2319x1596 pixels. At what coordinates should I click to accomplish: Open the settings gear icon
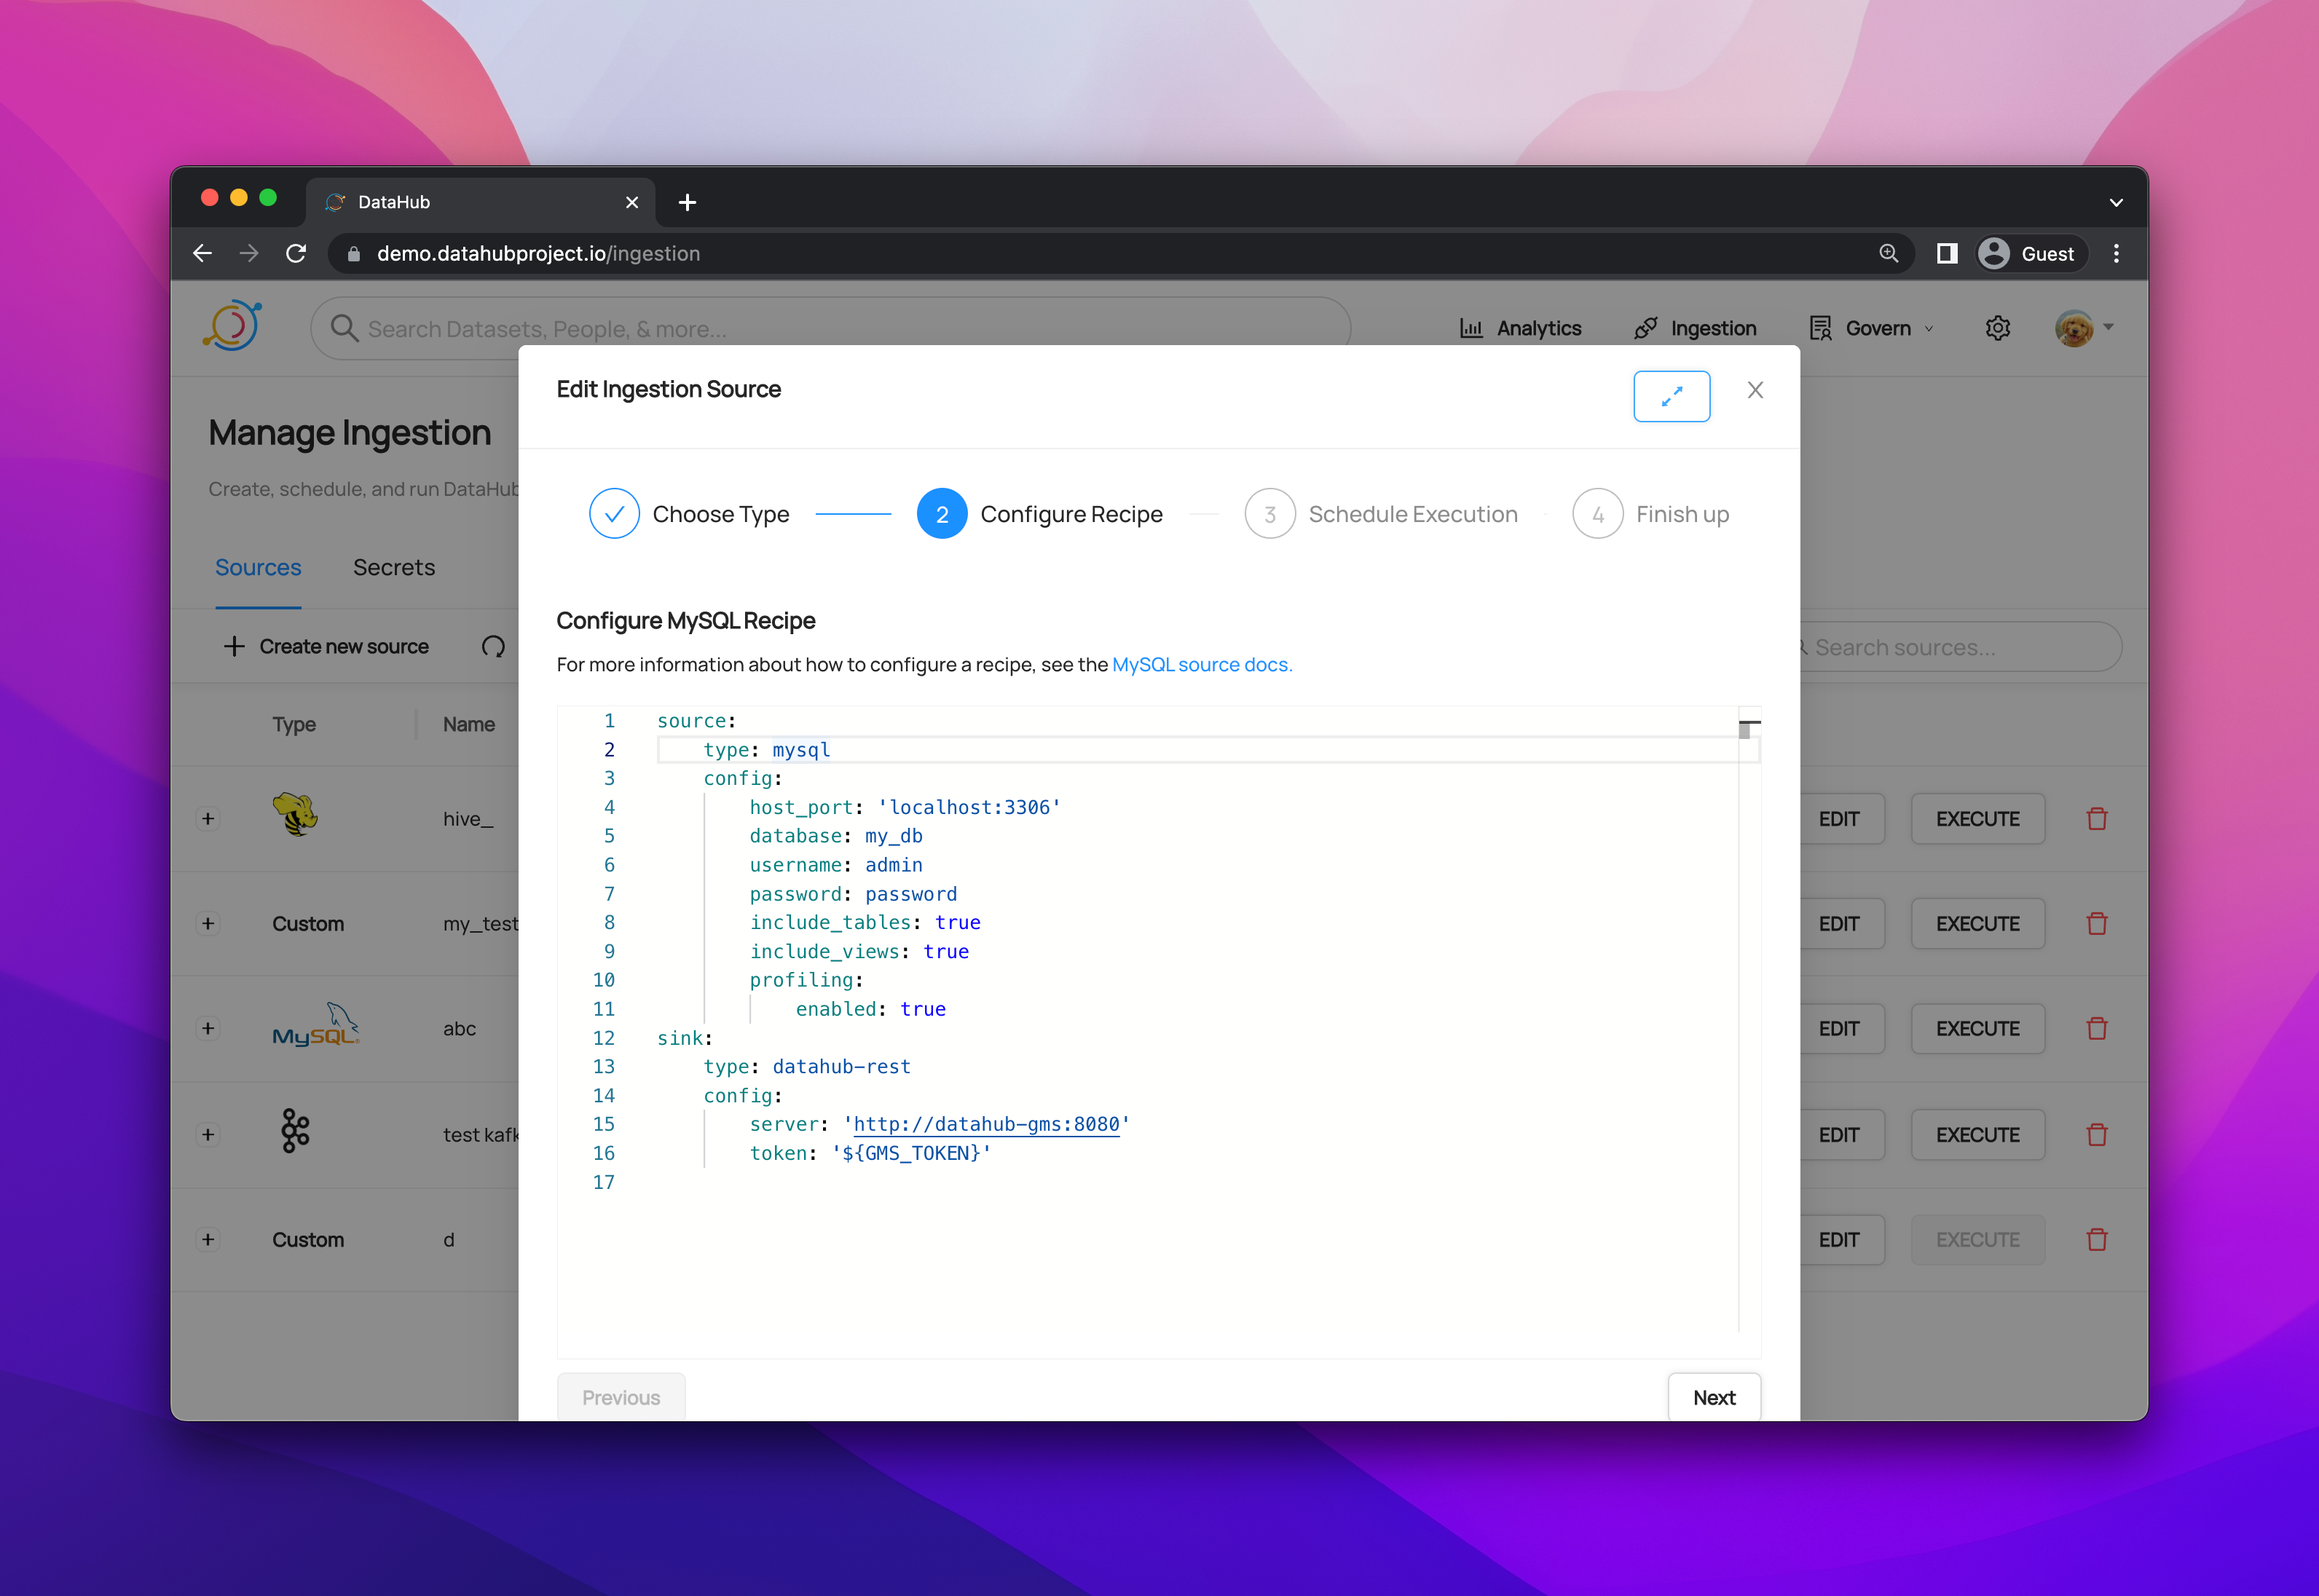tap(1997, 328)
